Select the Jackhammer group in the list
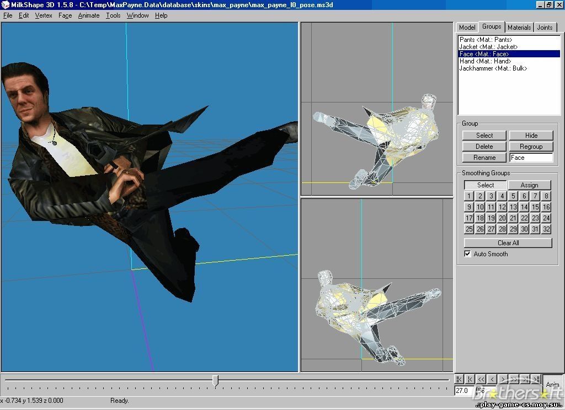Image resolution: width=565 pixels, height=410 pixels. (493, 68)
